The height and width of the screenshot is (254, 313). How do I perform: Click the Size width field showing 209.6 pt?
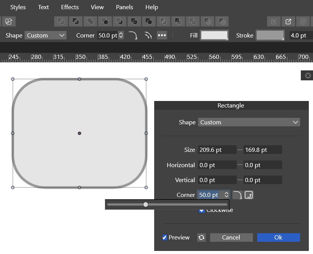[x=216, y=150]
